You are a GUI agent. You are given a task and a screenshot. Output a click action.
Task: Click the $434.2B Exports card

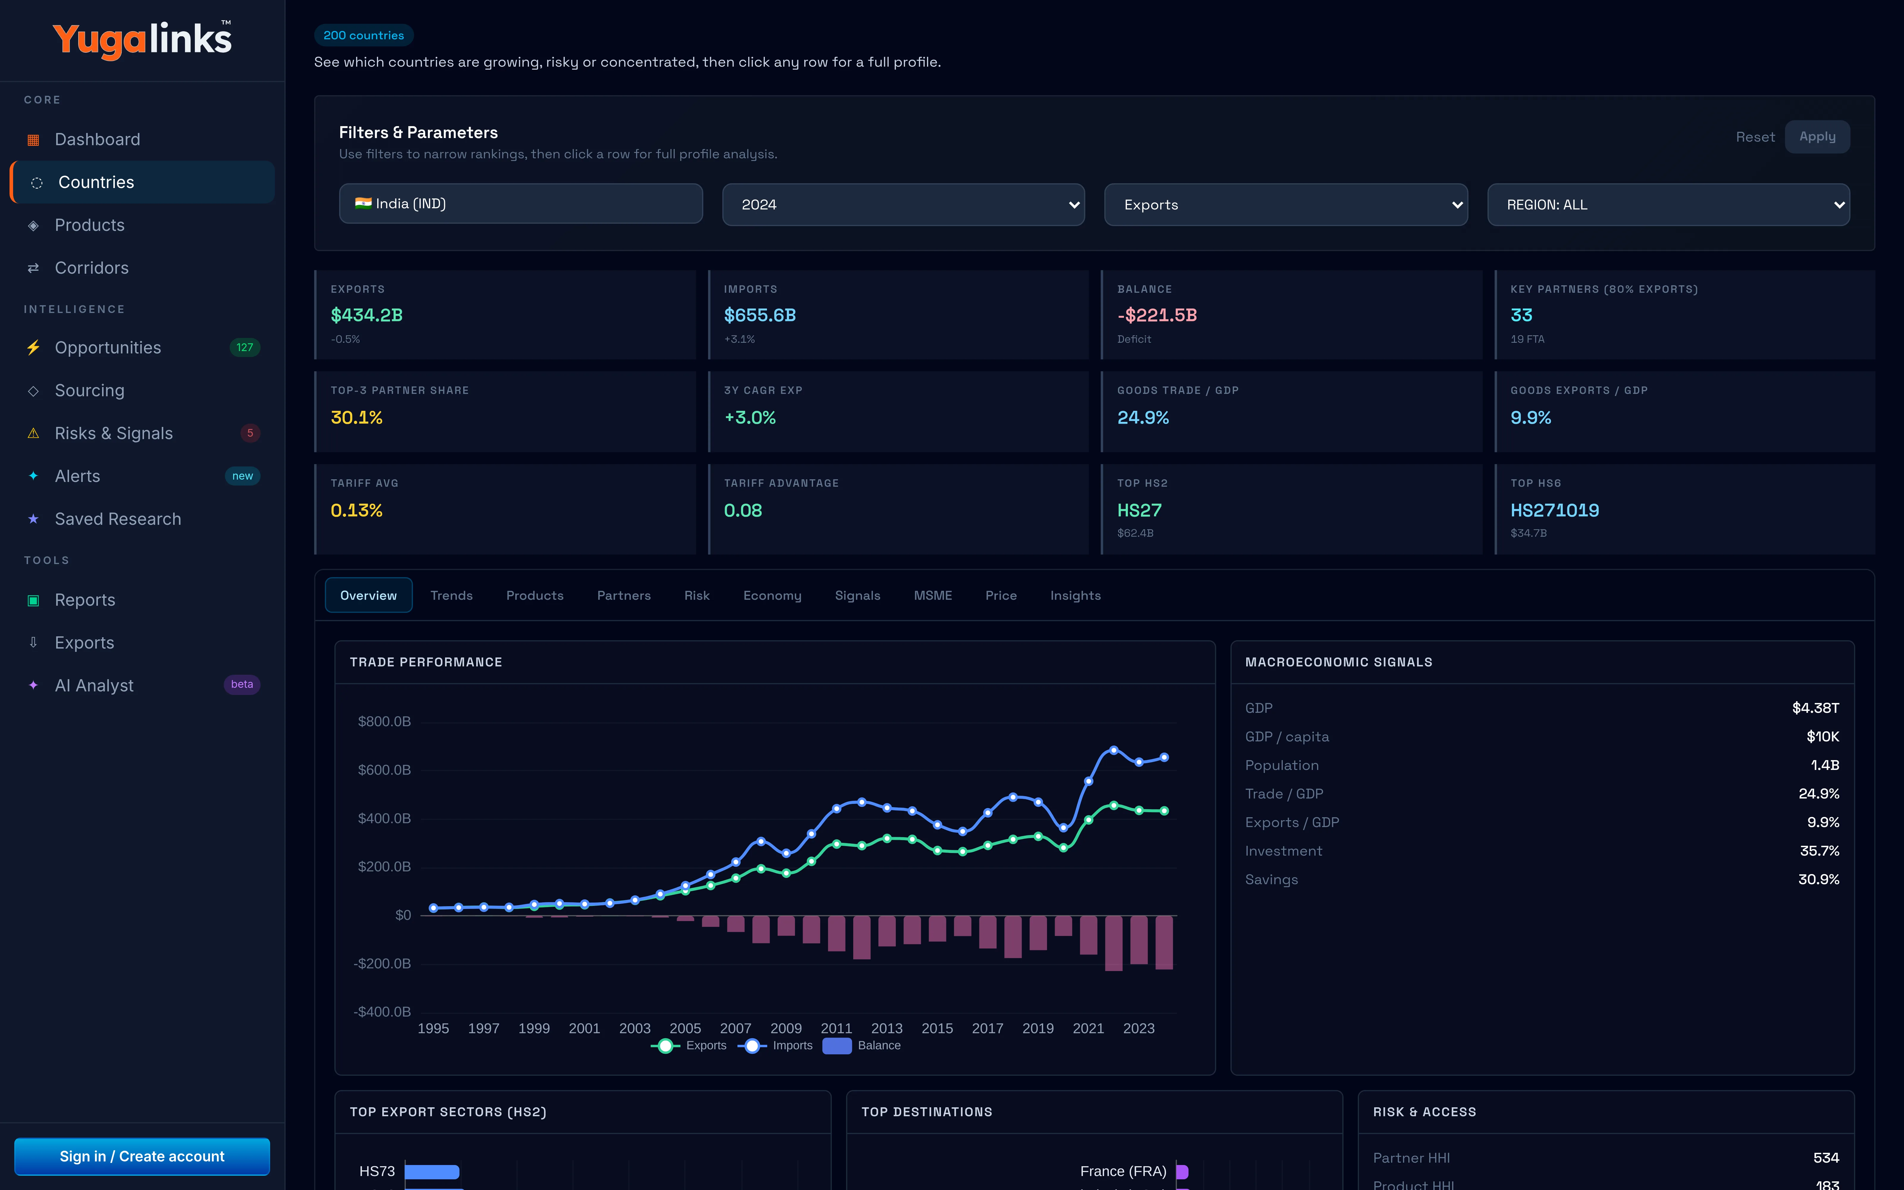pyautogui.click(x=505, y=315)
